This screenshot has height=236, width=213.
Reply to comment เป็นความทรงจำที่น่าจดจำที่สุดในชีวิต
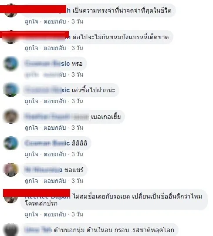(54, 21)
